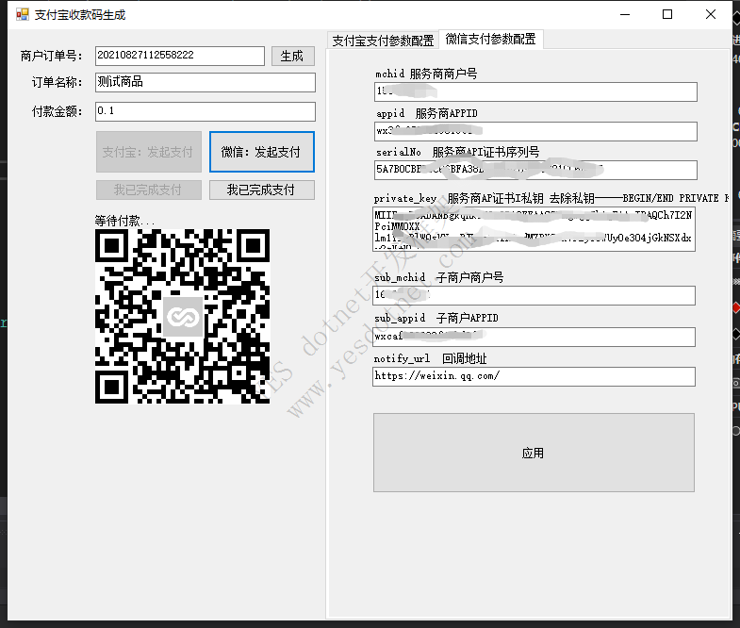Click the sub_mchid 子商户商户号 field
Viewport: 740px width, 628px height.
(534, 295)
